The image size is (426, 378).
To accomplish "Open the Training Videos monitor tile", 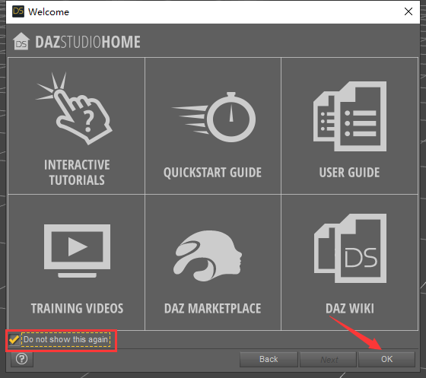I will (x=76, y=262).
